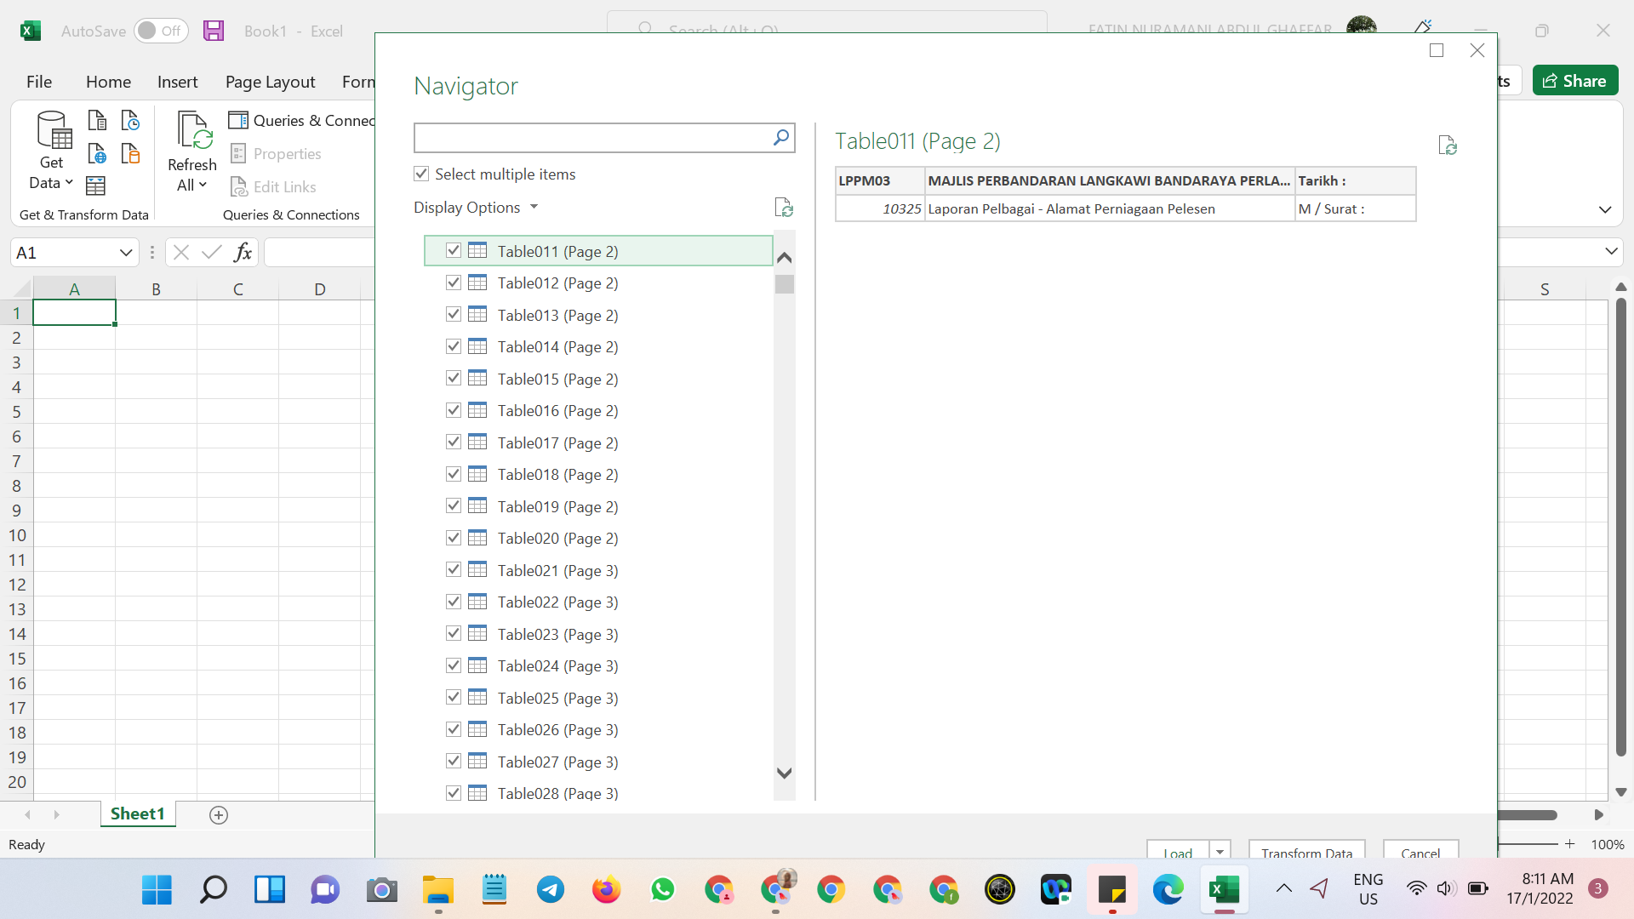This screenshot has height=919, width=1634.
Task: Open the Name Box dropdown arrow
Action: click(125, 253)
